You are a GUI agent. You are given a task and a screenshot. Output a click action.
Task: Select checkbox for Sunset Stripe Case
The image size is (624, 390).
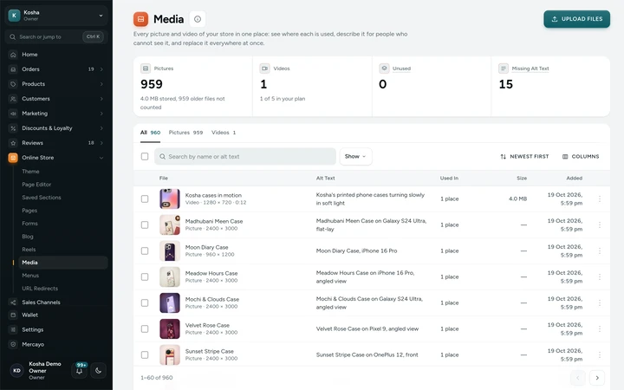145,354
